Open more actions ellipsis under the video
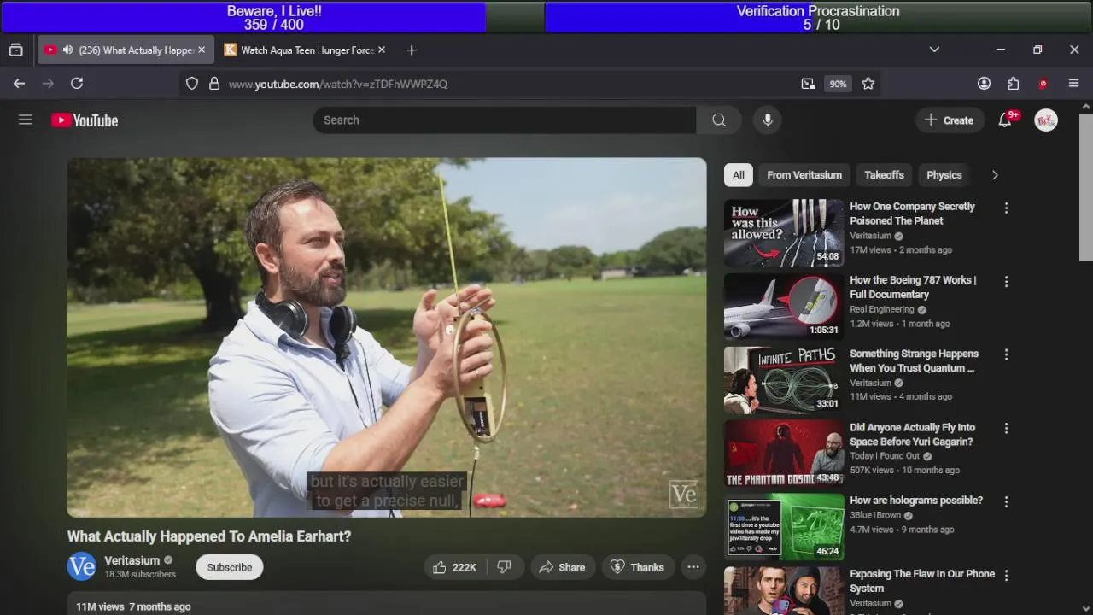Screen dimensions: 1093x615 pos(693,567)
